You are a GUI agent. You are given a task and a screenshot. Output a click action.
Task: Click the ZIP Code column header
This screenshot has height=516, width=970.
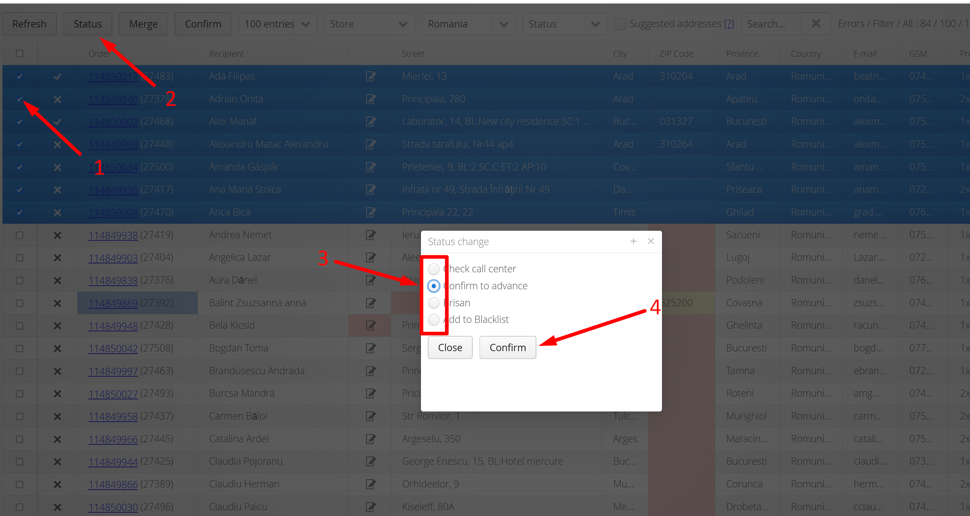point(676,54)
